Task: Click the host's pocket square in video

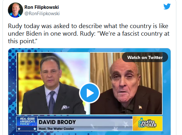Action: [65, 108]
